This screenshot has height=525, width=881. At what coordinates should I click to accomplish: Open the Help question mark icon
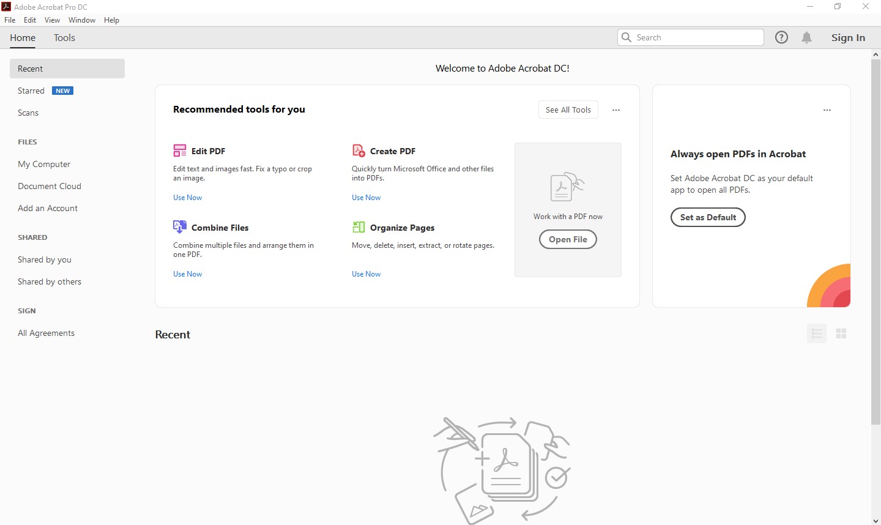(781, 37)
